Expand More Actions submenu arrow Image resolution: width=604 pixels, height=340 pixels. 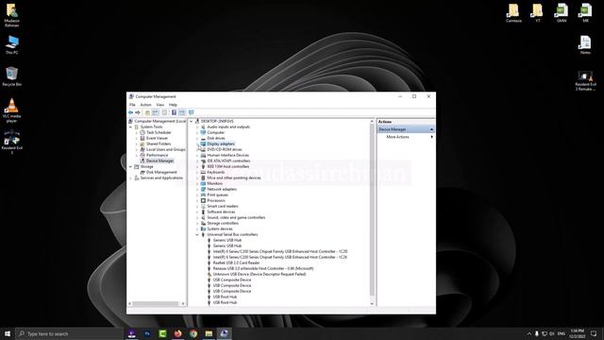(x=432, y=137)
